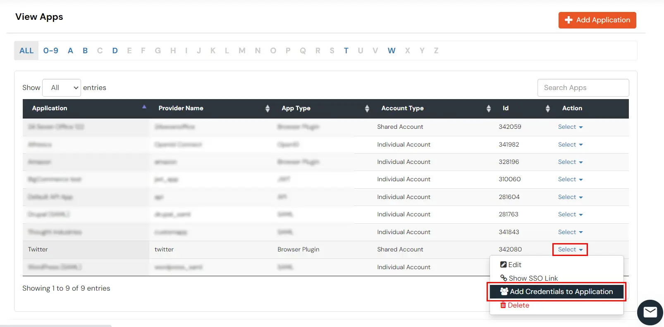Viewport: 664px width, 327px height.
Task: Sort by App Type column arrows
Action: 367,108
